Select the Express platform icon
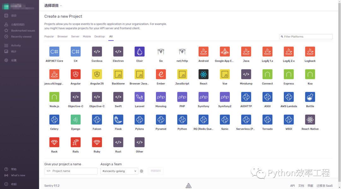The image size is (341, 189). click(289, 74)
